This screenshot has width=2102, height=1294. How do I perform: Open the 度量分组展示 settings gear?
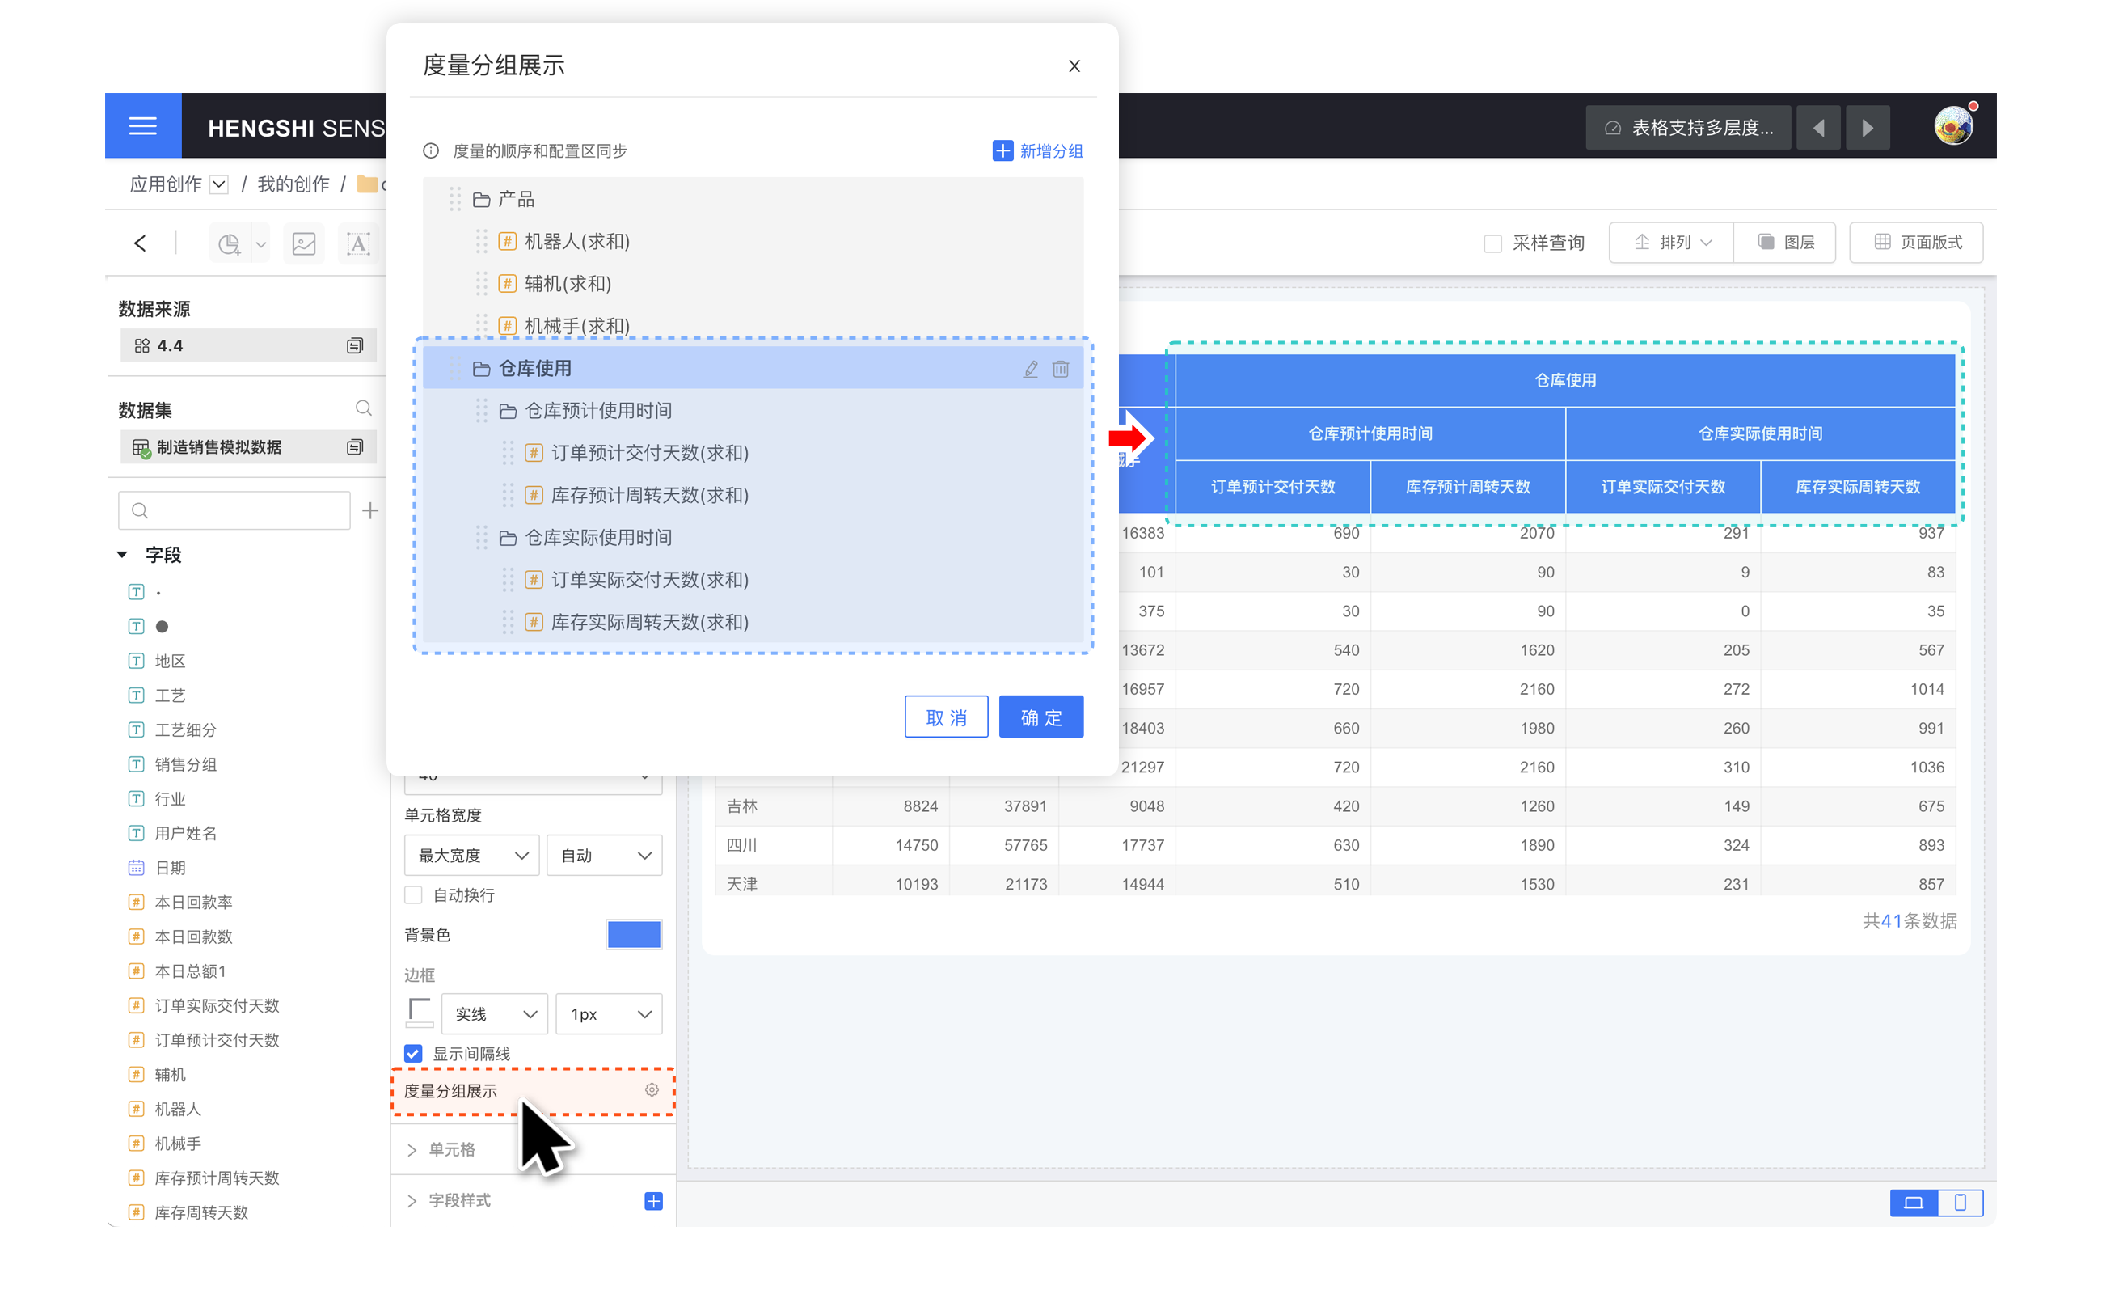coord(652,1089)
